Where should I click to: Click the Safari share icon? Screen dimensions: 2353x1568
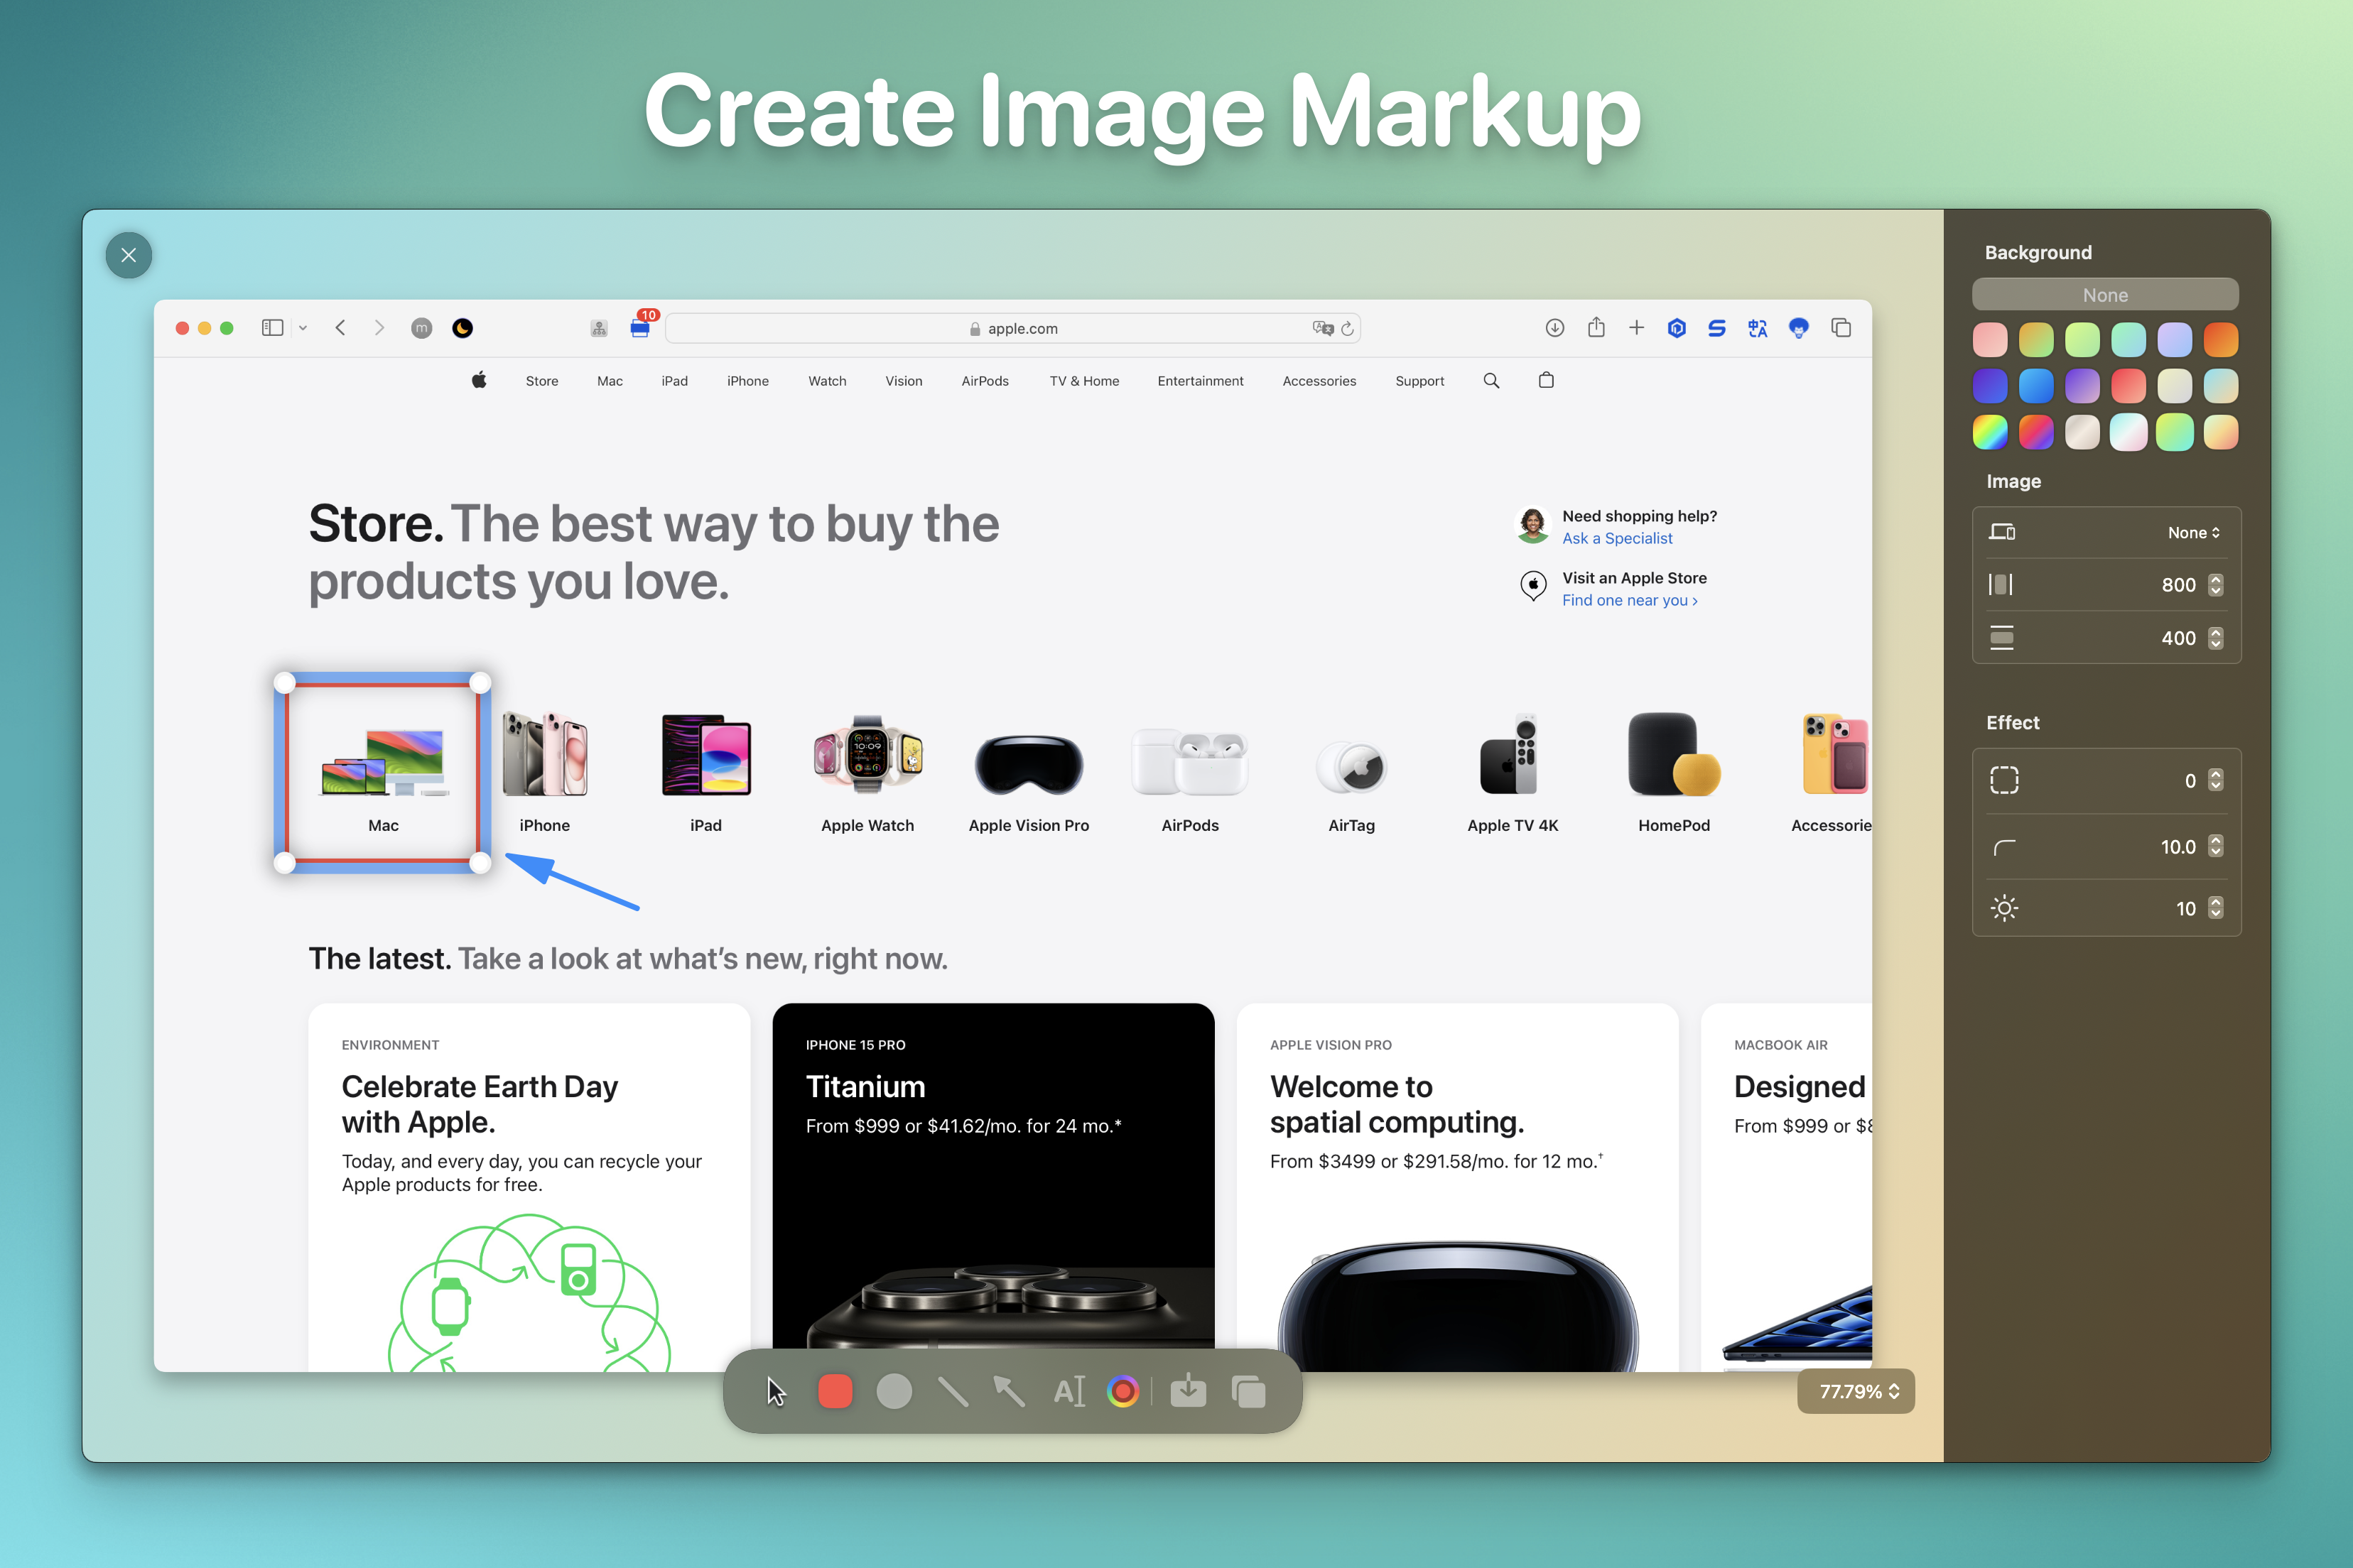pos(1596,327)
